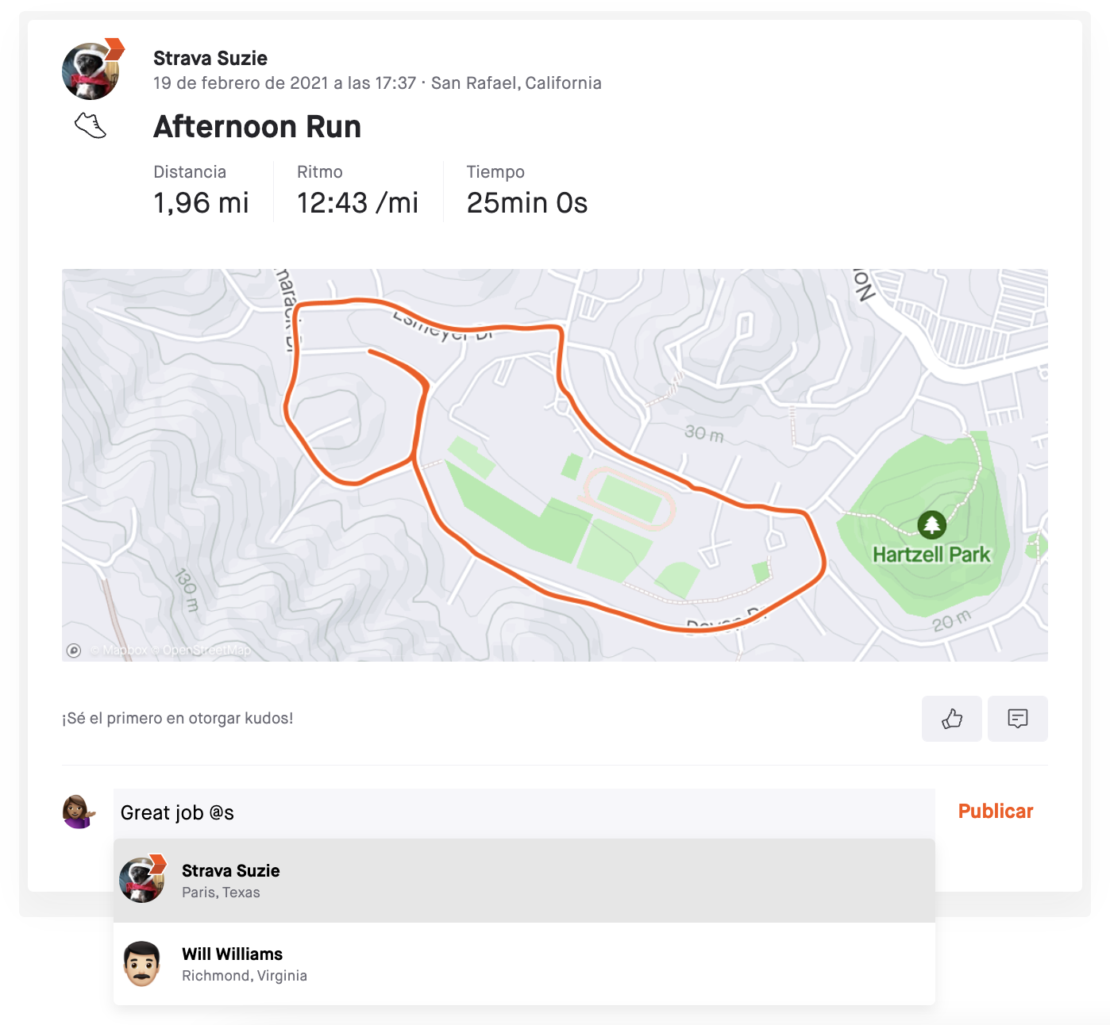Open the Afternoon Run activity title

pos(257,127)
